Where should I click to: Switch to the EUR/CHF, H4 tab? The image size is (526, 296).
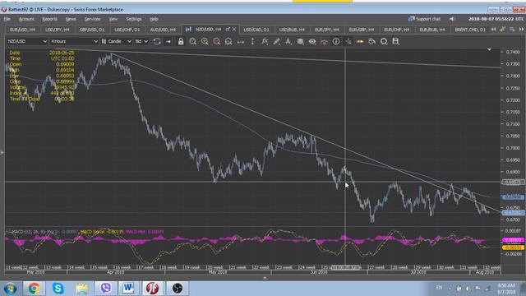click(397, 30)
